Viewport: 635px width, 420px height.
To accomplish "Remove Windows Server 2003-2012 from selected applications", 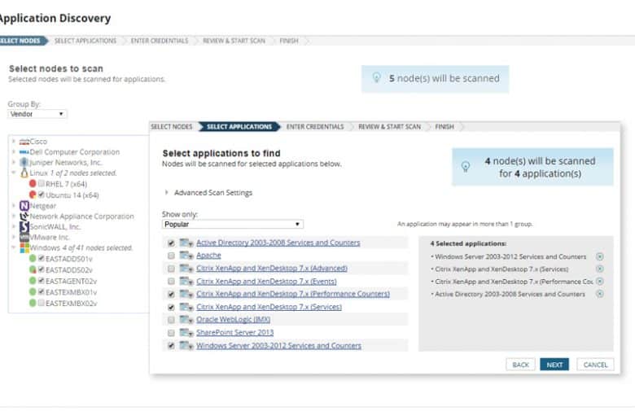I will tap(600, 256).
